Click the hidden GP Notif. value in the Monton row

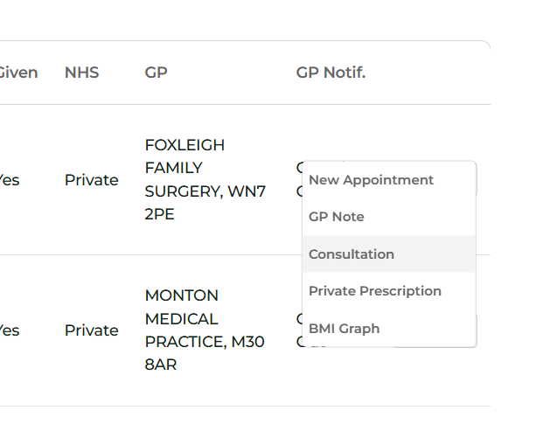coord(300,317)
